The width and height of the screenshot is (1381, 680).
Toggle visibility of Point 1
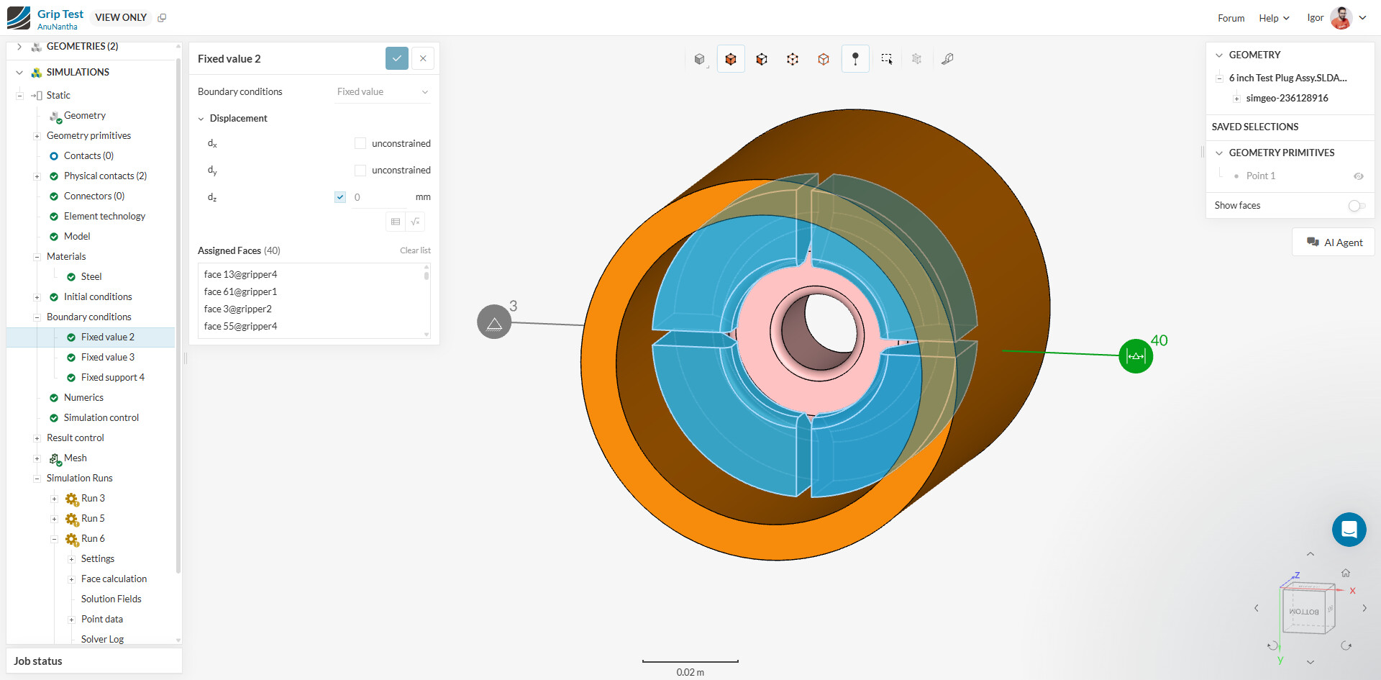[1358, 176]
